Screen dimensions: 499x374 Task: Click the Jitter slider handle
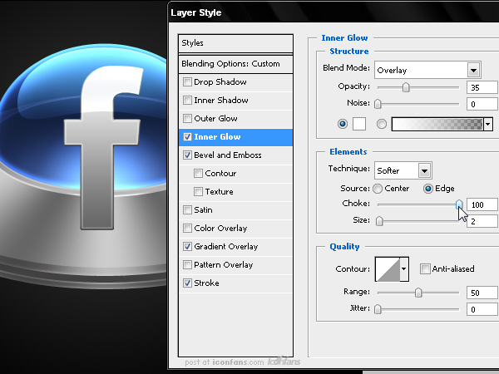point(378,309)
